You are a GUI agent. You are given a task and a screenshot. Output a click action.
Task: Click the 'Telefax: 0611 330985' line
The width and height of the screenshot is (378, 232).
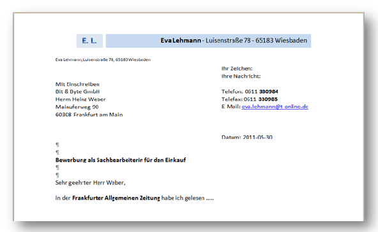250,99
